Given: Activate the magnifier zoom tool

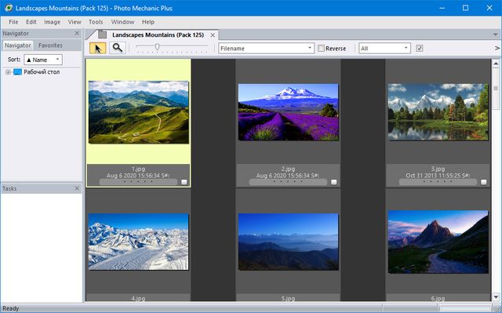Looking at the screenshot, I should (118, 48).
